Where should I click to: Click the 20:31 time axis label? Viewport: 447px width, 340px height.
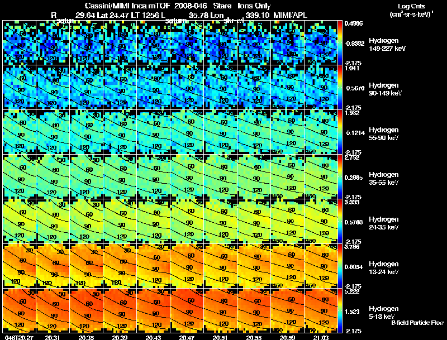point(53,337)
